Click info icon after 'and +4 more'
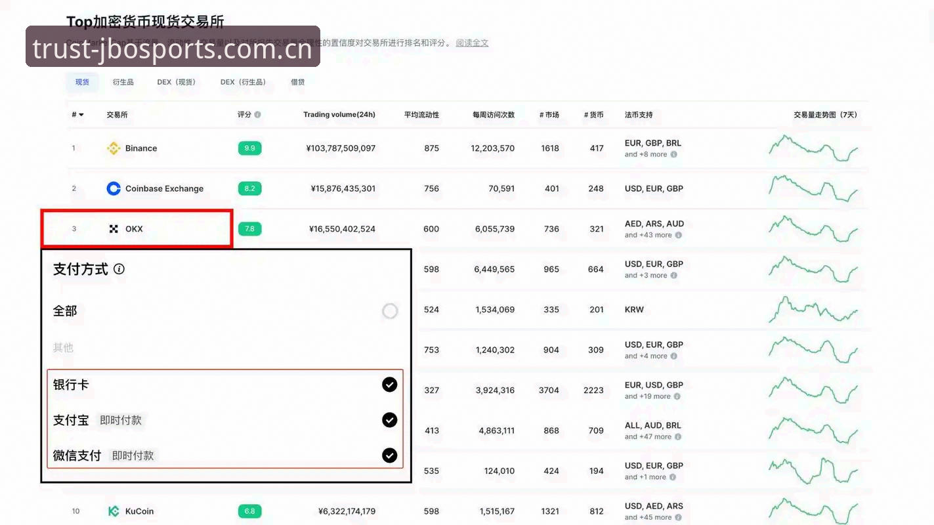This screenshot has height=525, width=934. coord(674,356)
